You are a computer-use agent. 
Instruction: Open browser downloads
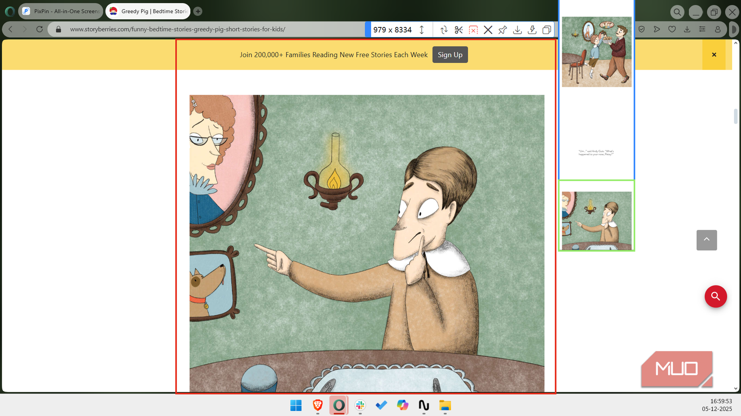(x=687, y=29)
